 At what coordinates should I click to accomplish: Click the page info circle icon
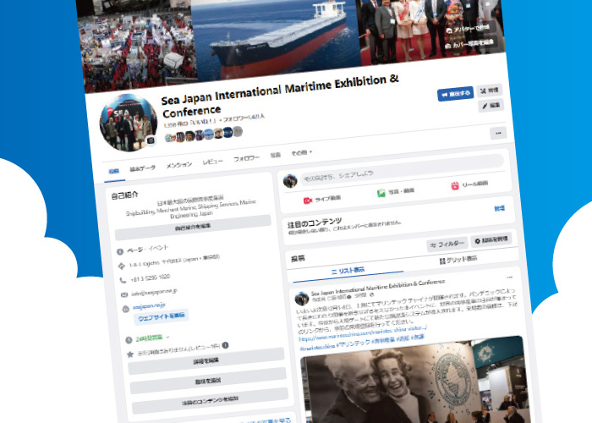pyautogui.click(x=120, y=251)
